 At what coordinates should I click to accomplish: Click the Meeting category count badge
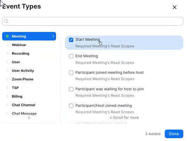(x=53, y=36)
